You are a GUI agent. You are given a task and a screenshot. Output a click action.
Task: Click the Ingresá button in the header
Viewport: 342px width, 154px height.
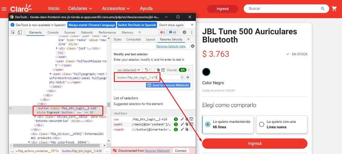[222, 9]
